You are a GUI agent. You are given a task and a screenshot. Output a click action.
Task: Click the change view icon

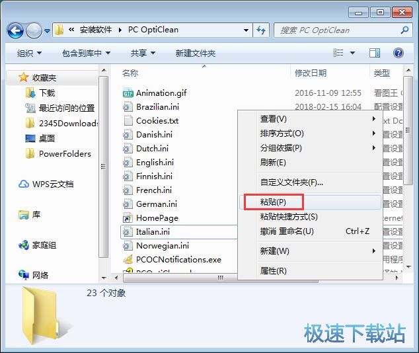tap(338, 53)
